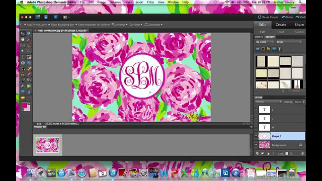Image resolution: width=322 pixels, height=181 pixels.
Task: Switch to the Create tab
Action: coord(281,25)
